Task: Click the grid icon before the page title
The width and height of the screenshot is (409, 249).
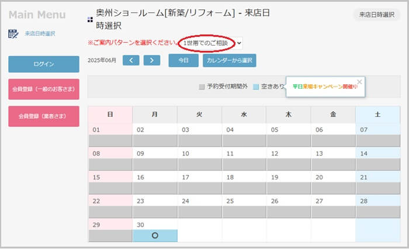Action: [90, 19]
